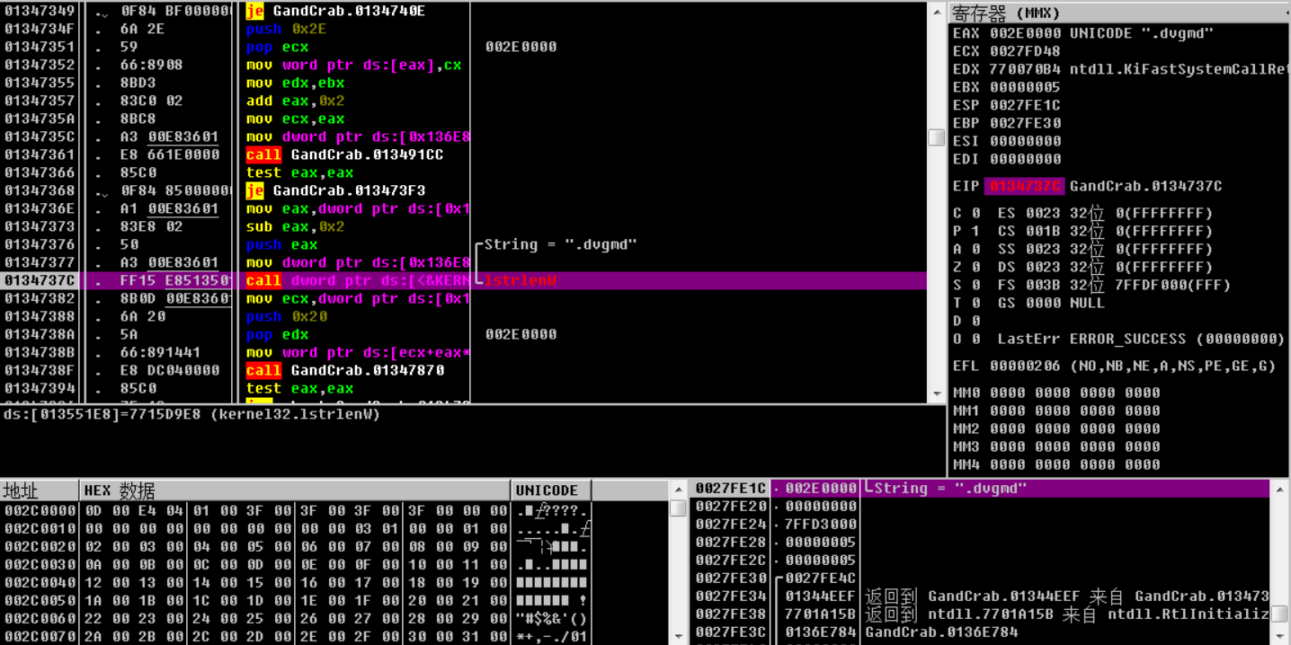
Task: Click the dump pane scrollbar up arrow
Action: pyautogui.click(x=679, y=490)
